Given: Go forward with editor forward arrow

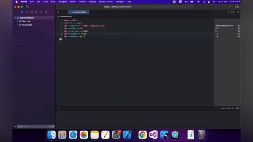Looking at the screenshot, I should click(66, 12).
